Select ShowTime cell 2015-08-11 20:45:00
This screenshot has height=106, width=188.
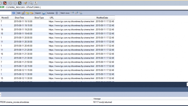coord(23,46)
